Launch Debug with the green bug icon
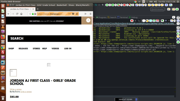The width and height of the screenshot is (180, 101). [x=107, y=5]
